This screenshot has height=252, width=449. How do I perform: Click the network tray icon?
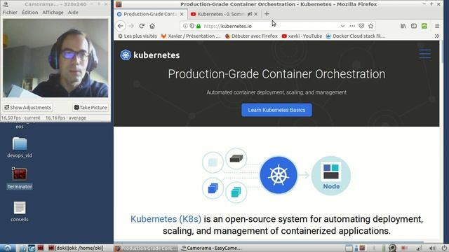click(419, 248)
